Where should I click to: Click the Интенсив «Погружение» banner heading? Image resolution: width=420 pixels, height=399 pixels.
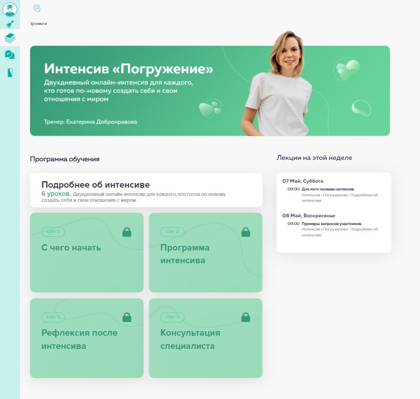coord(128,69)
